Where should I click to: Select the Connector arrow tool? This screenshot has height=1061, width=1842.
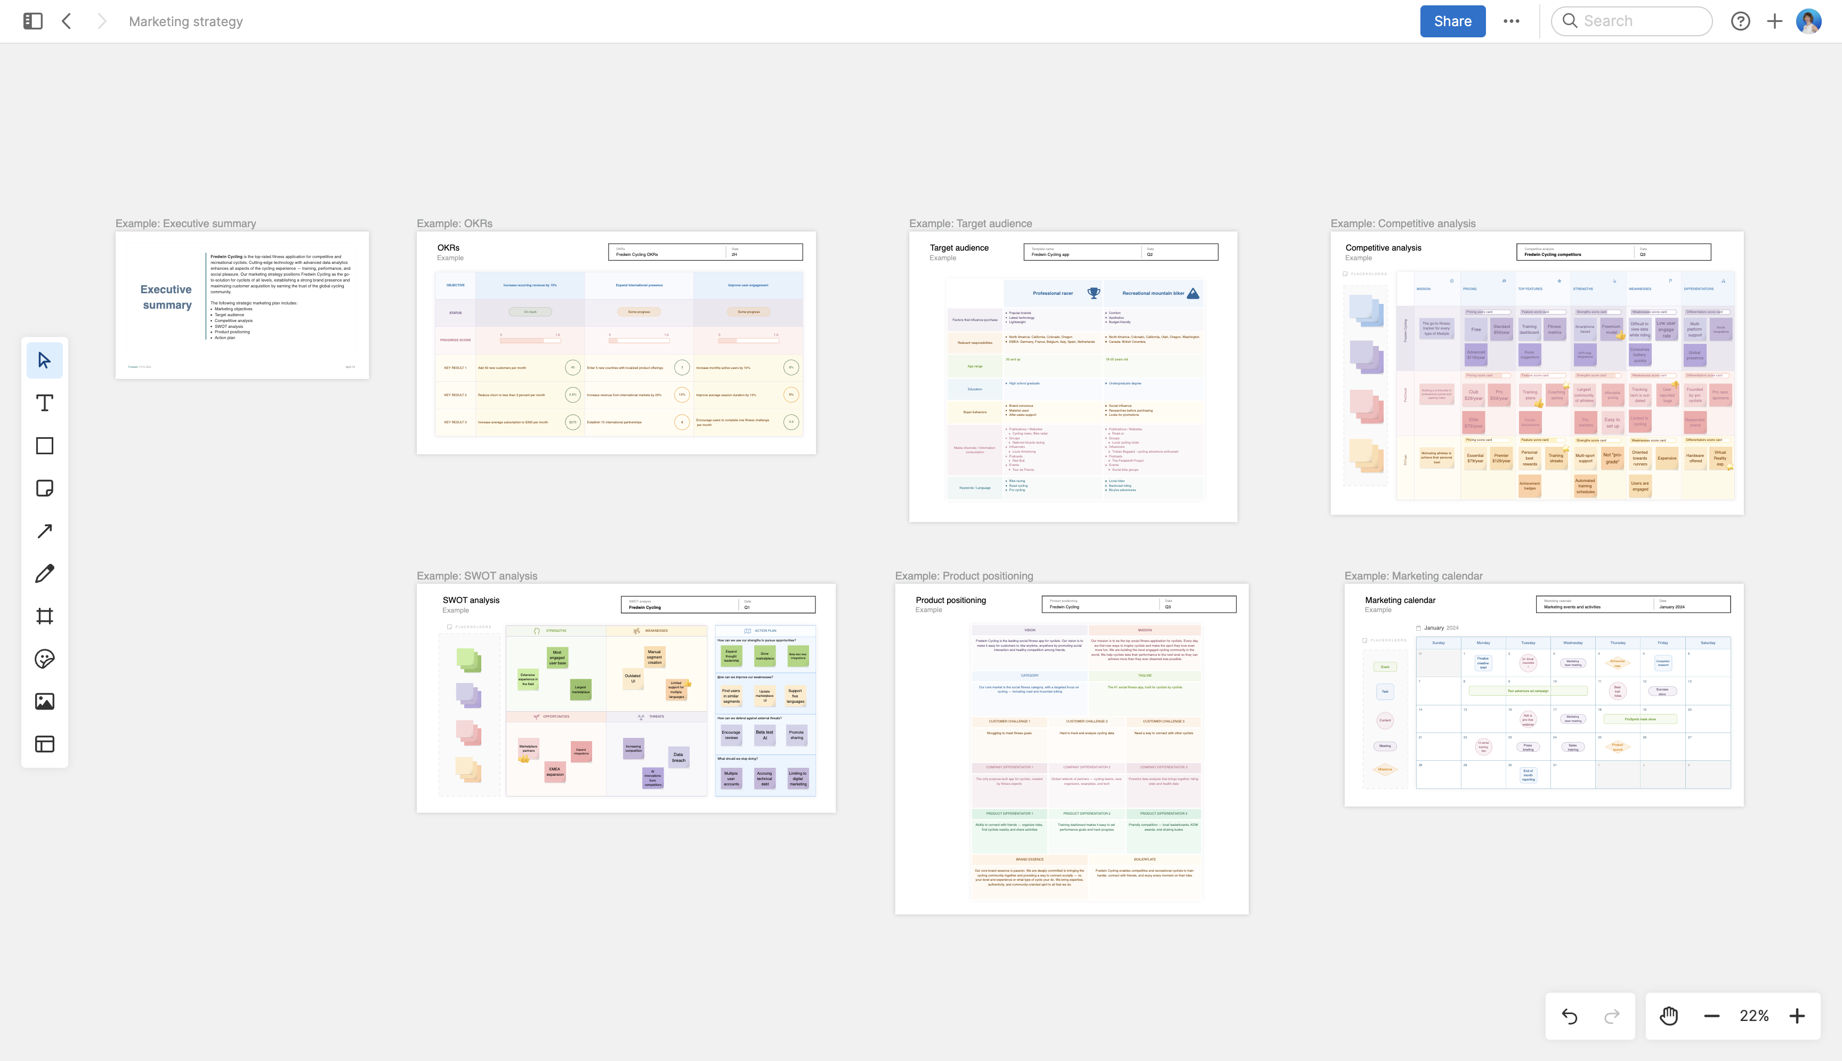[44, 530]
